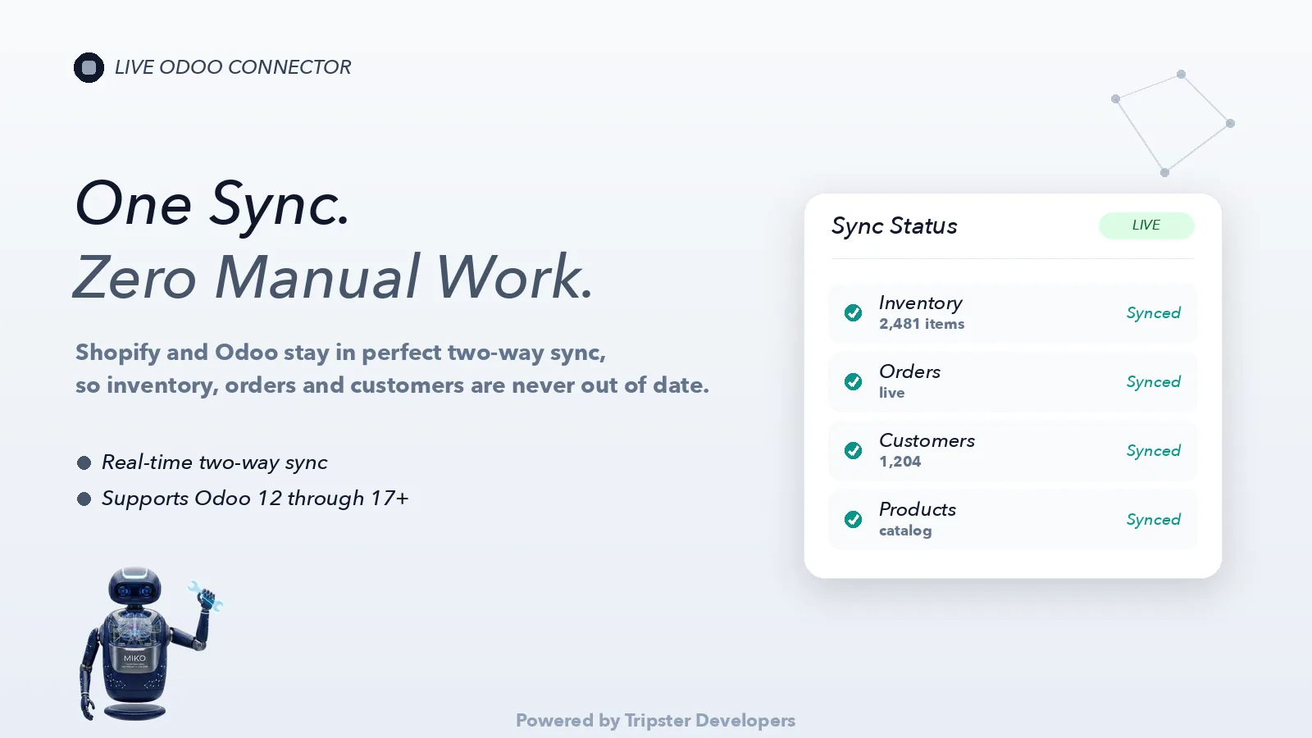
Task: Click the green LIVE status badge
Action: 1146,225
